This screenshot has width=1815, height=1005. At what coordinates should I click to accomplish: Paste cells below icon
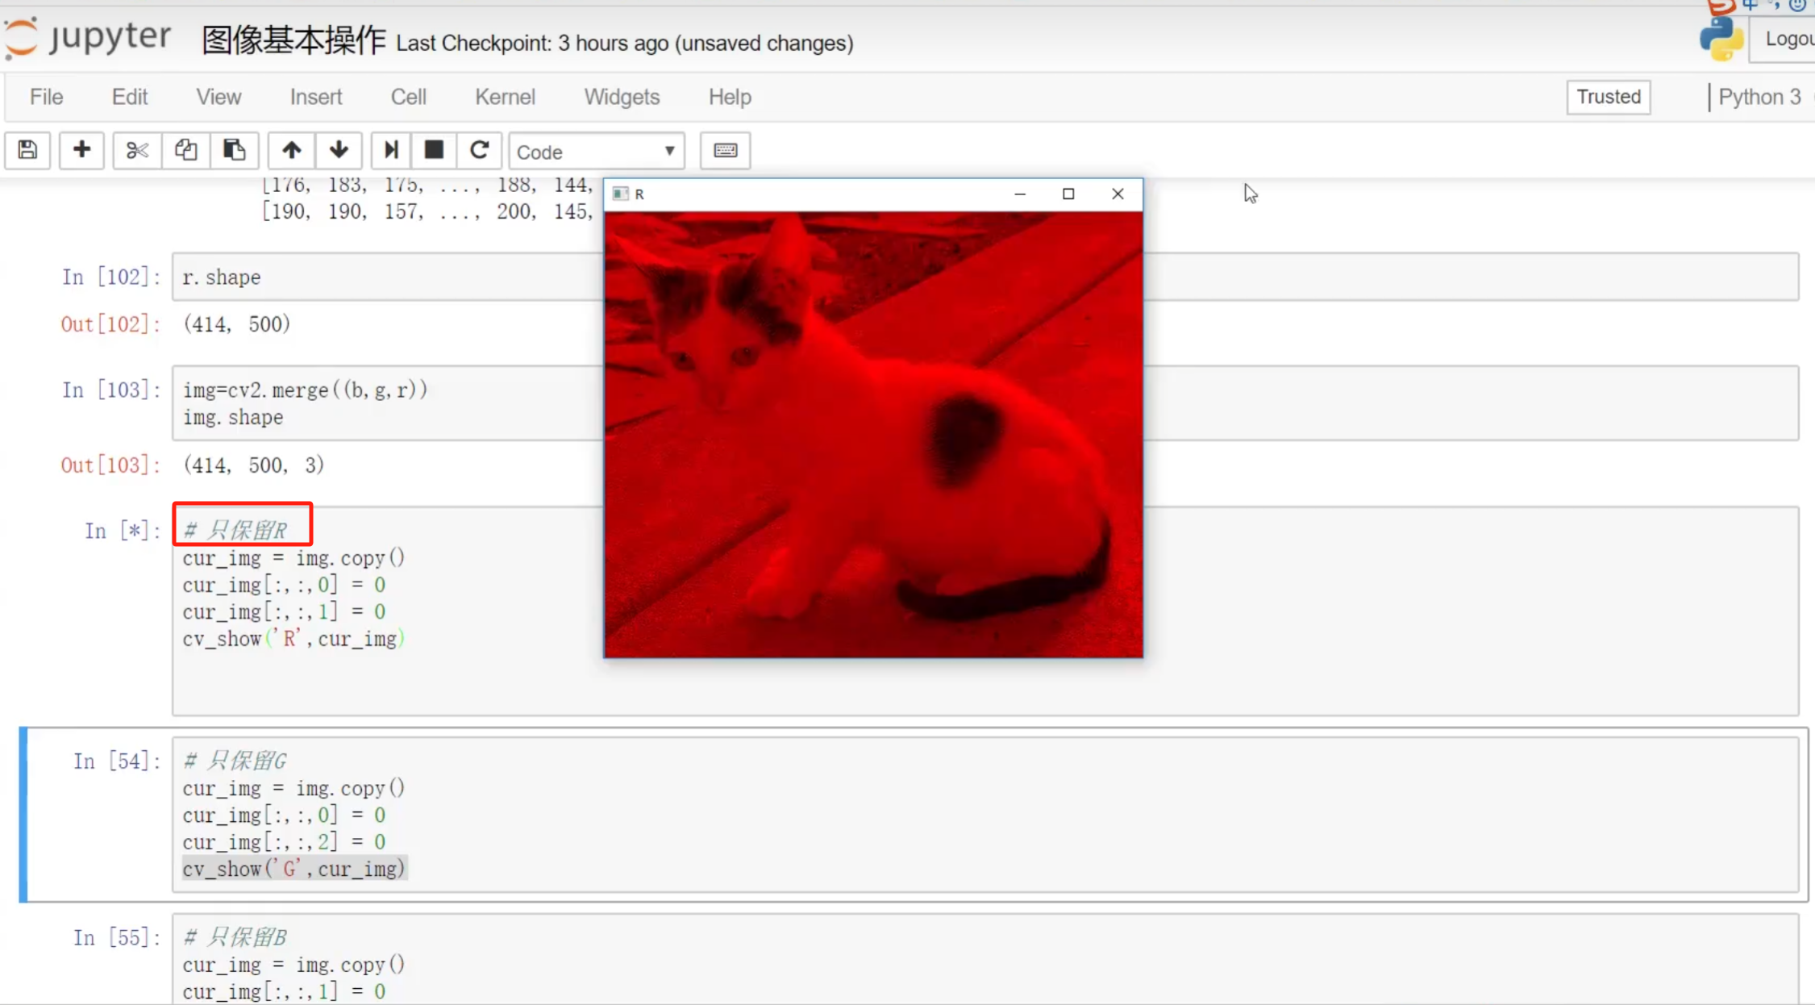click(234, 151)
